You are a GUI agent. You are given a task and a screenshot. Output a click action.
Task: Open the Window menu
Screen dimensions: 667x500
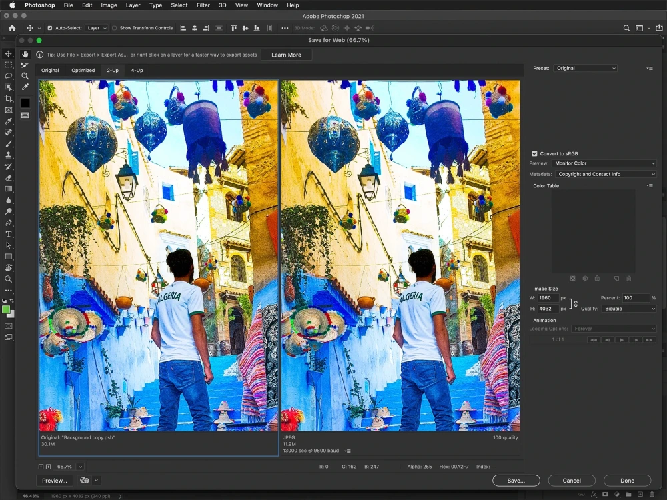(x=267, y=5)
